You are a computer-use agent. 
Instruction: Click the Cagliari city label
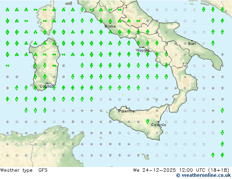click(x=47, y=86)
